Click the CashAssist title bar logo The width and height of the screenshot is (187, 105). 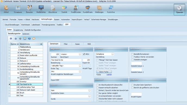pos(1,1)
